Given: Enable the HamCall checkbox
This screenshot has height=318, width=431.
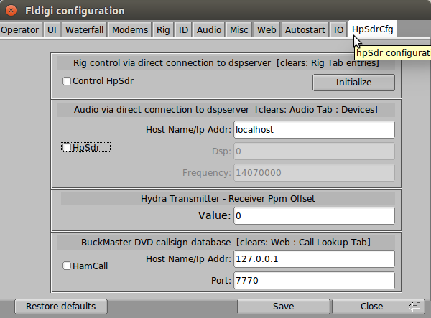Looking at the screenshot, I should 67,266.
